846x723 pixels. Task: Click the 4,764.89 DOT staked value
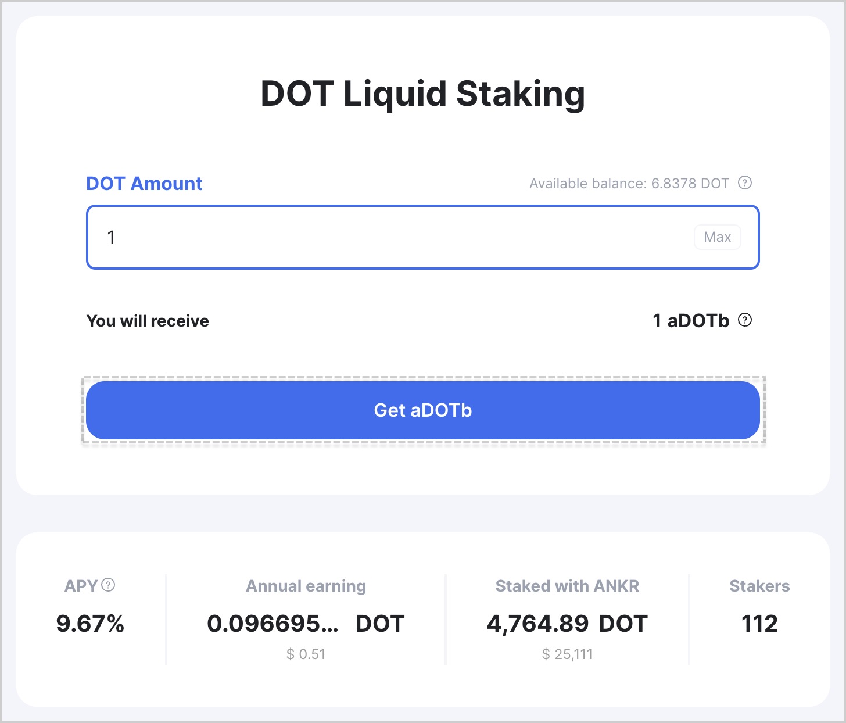[x=567, y=624]
